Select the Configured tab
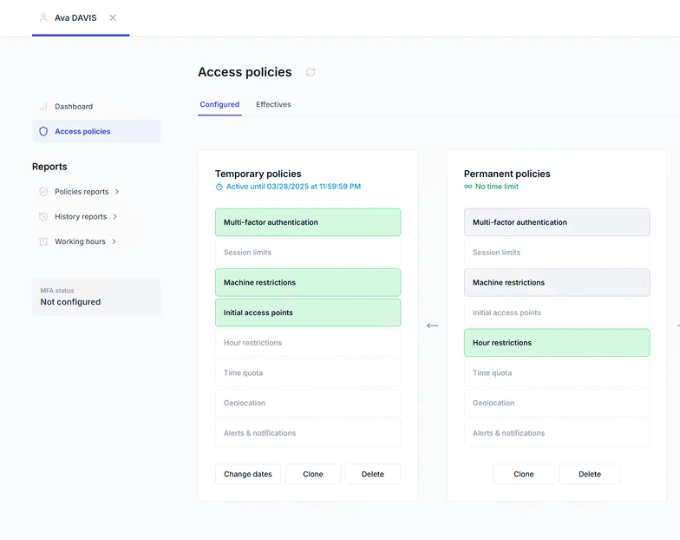 [x=219, y=105]
